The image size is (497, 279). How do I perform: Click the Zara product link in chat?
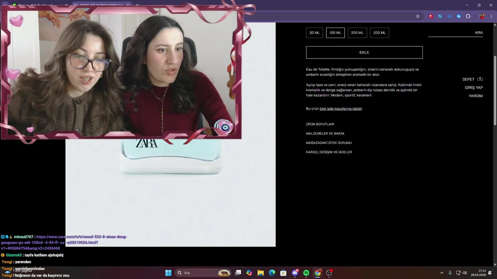(x=64, y=243)
